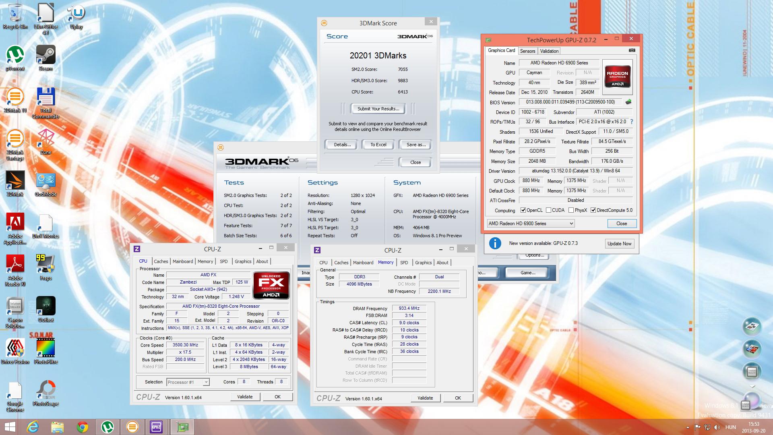Open the µTorrent desktop icon
The height and width of the screenshot is (435, 773).
[15, 58]
